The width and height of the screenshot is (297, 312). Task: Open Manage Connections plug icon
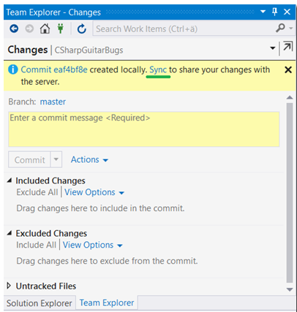point(61,28)
